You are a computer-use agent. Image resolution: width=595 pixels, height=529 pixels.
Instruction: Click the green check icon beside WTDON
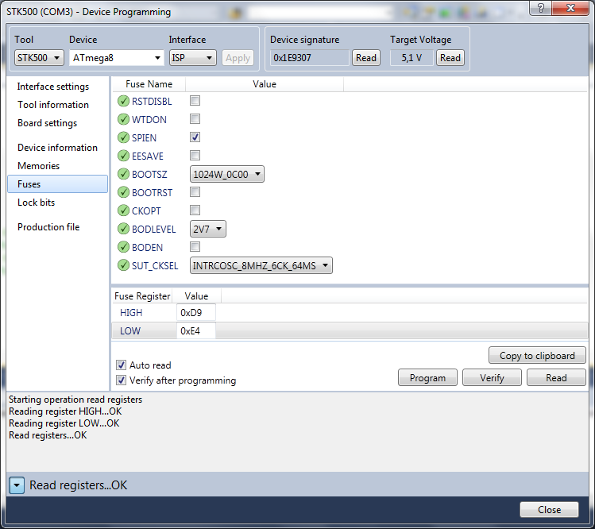123,119
